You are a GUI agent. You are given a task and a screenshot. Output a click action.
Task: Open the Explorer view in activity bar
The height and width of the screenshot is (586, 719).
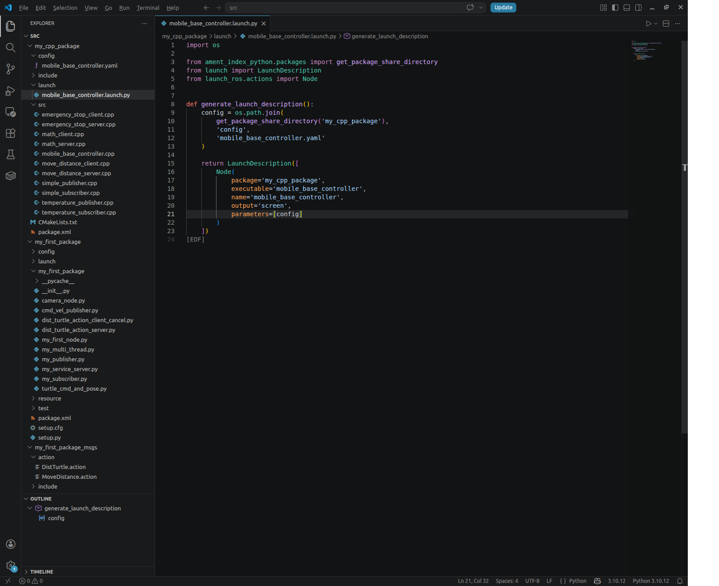[x=11, y=26]
